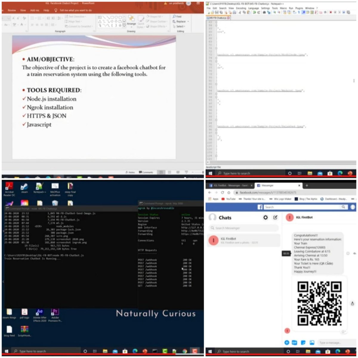Click the Search Messenger field
This screenshot has width=358, height=358.
coord(243,228)
